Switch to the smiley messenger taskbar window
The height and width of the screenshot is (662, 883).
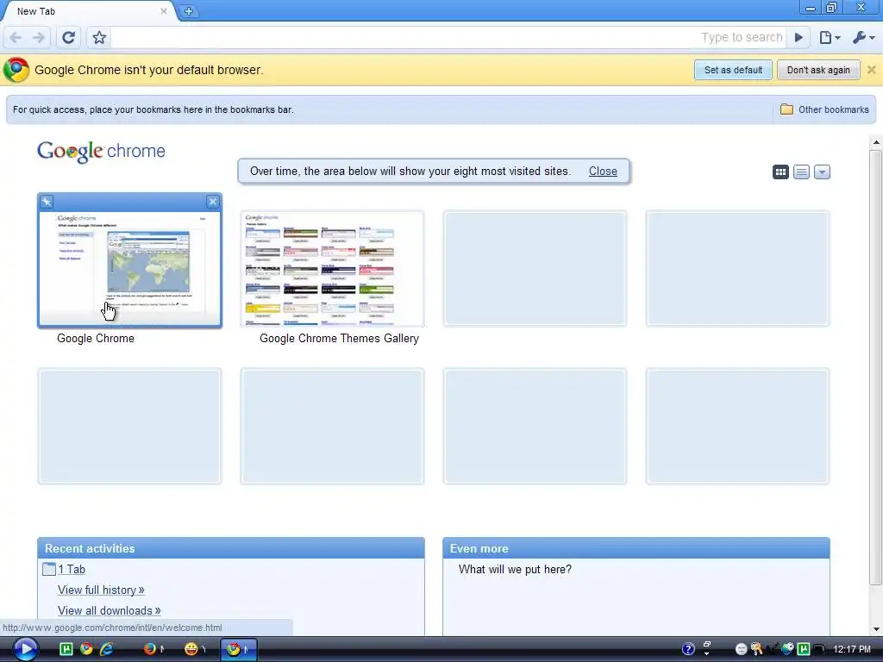click(196, 649)
